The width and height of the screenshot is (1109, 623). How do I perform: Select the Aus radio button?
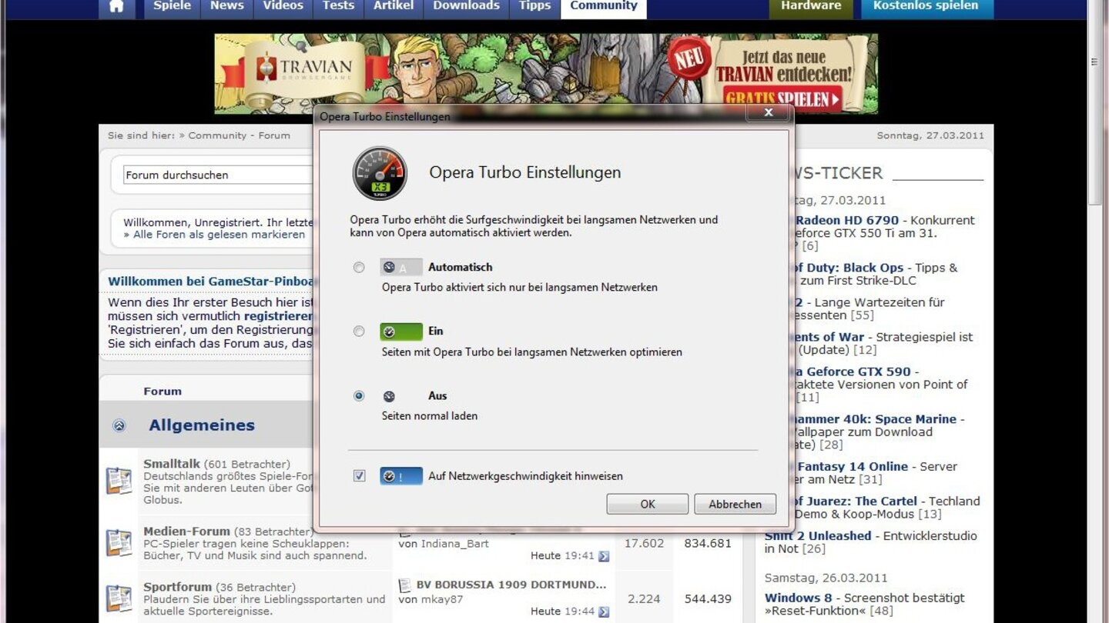point(359,396)
